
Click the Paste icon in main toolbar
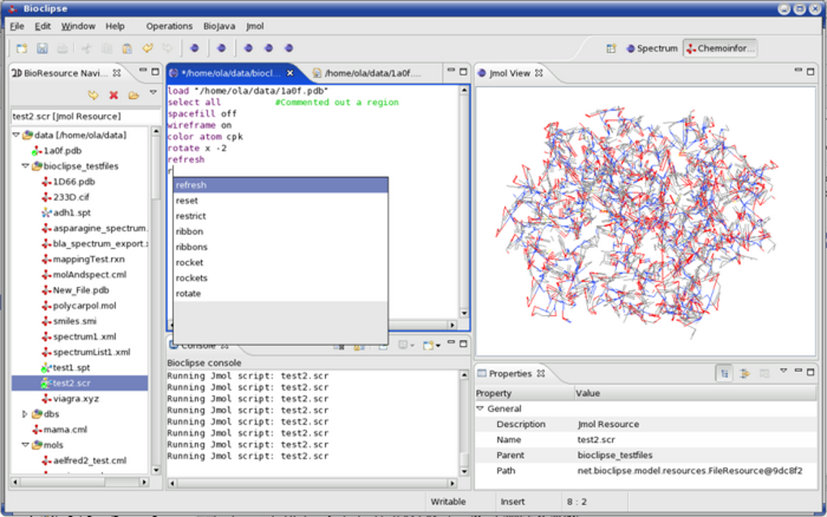[x=126, y=49]
